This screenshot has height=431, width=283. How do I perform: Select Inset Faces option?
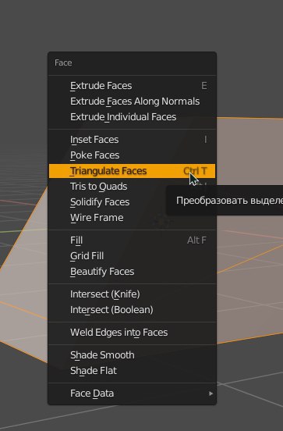coord(132,140)
